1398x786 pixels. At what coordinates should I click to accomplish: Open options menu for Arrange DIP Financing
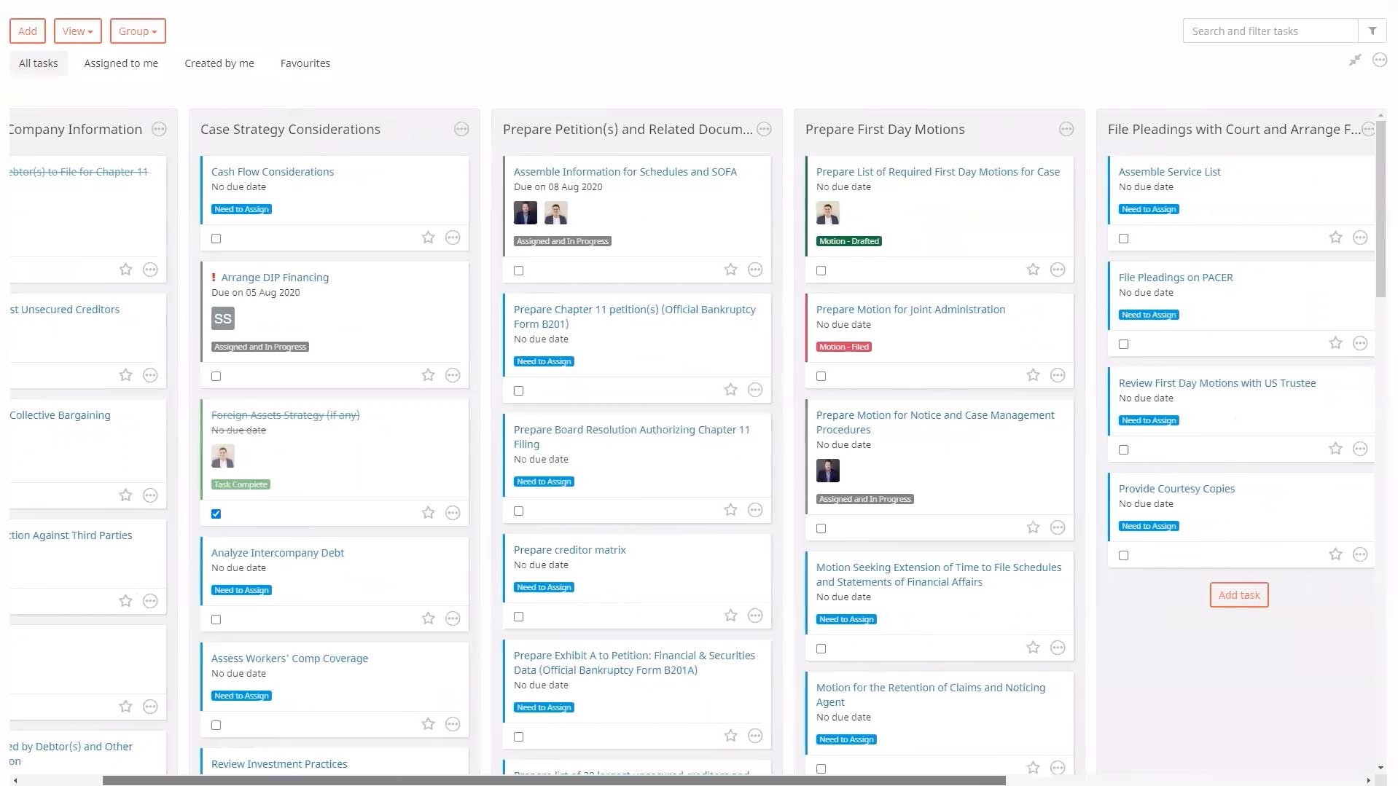coord(453,375)
